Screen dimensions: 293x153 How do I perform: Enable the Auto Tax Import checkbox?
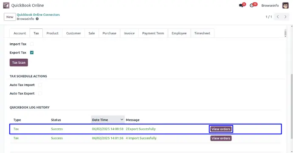pos(40,85)
